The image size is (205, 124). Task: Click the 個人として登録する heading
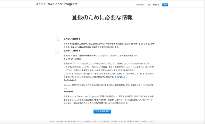tap(72, 39)
